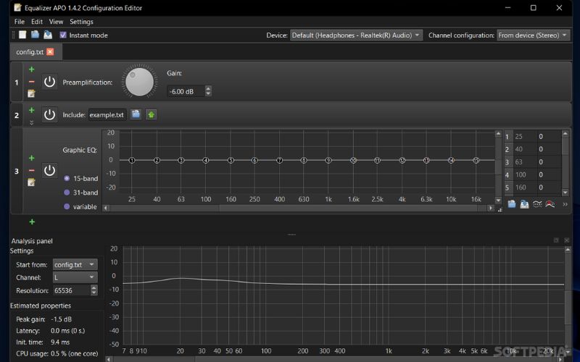Enable the Instant mode checkbox
Viewport: 580px width, 362px height.
tap(63, 35)
